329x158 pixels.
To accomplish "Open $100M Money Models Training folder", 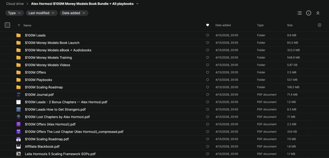I will click(x=48, y=58).
